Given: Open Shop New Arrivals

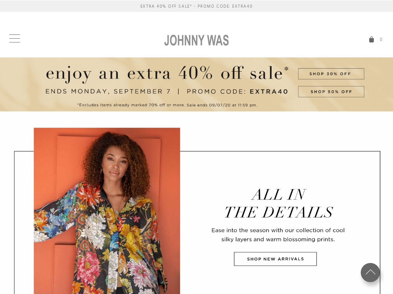Looking at the screenshot, I should click(x=275, y=259).
